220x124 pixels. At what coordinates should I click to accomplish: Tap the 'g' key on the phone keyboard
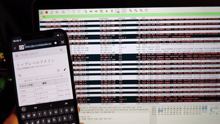coord(49,121)
